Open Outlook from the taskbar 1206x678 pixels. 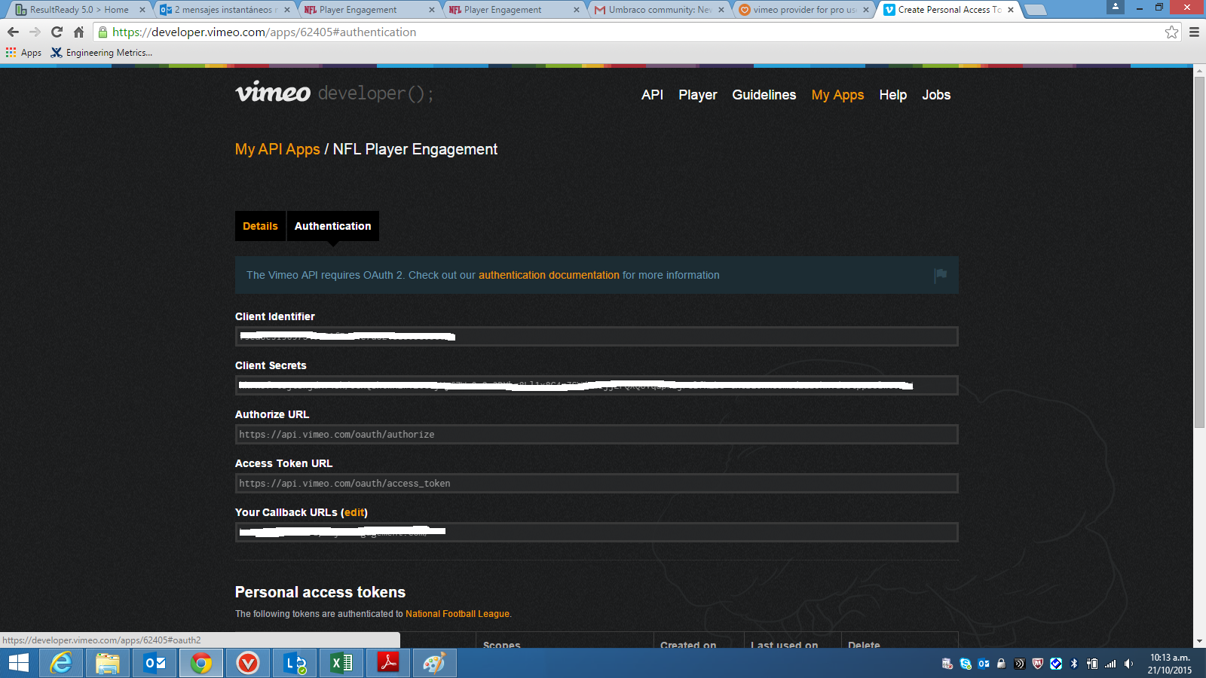tap(155, 663)
